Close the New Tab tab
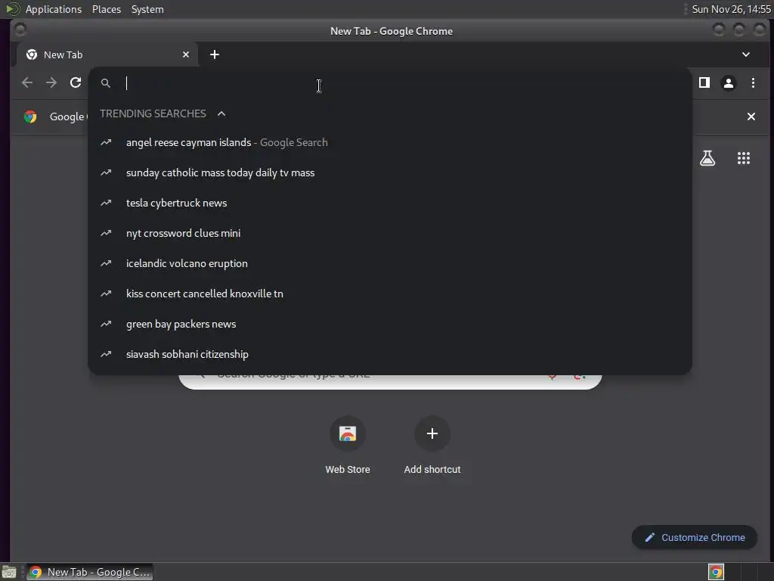 (x=186, y=54)
